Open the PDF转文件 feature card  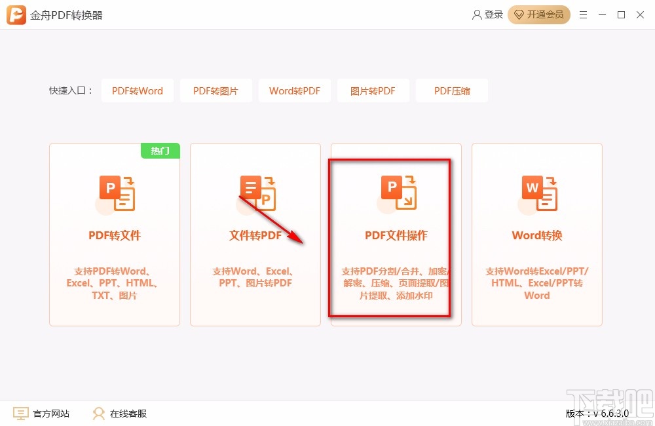click(115, 234)
